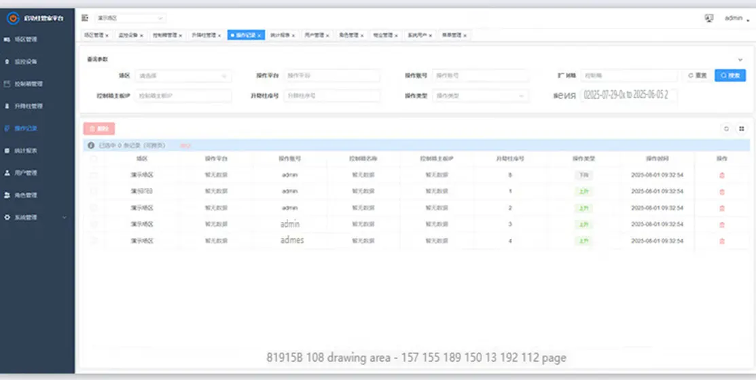Open the 场区 dropdown in query form
This screenshot has height=380, width=756.
183,76
